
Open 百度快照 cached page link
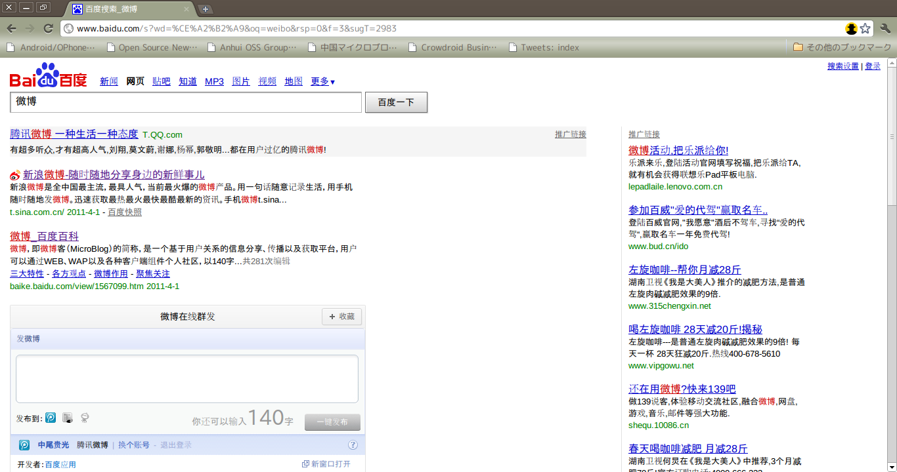coord(125,212)
